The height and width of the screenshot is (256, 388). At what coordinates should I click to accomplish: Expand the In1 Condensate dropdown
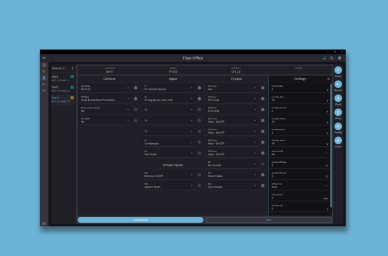(169, 142)
